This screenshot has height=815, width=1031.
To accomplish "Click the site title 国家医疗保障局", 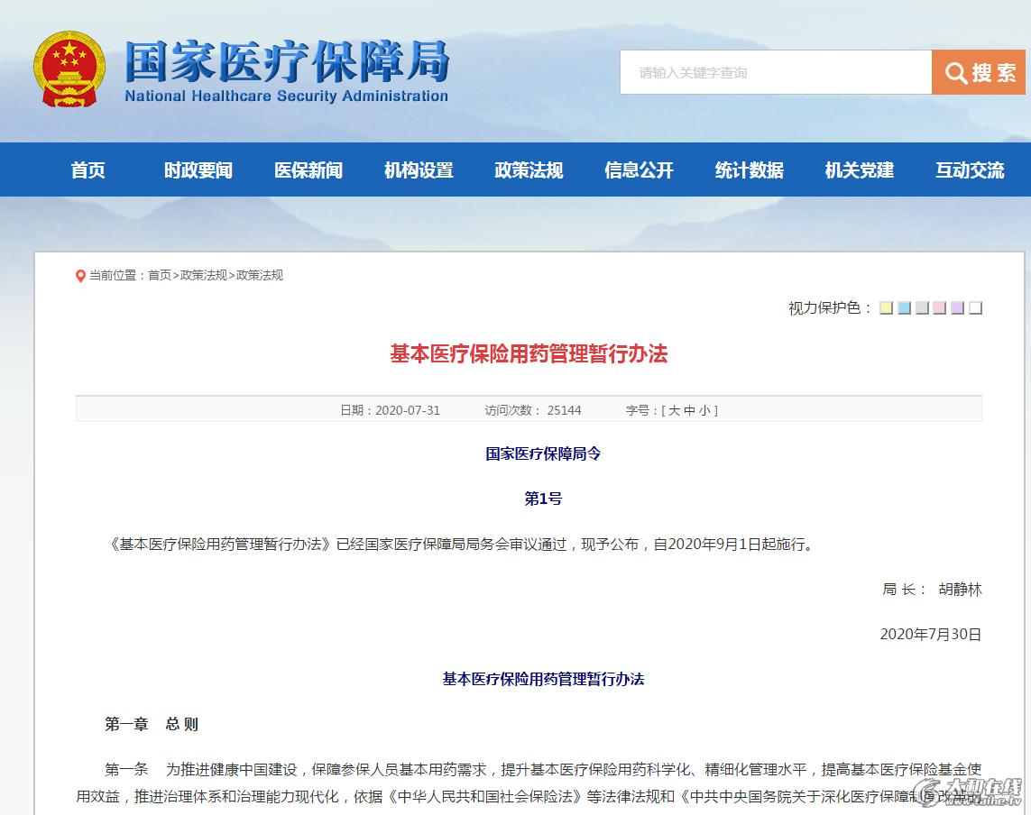I will pos(287,62).
